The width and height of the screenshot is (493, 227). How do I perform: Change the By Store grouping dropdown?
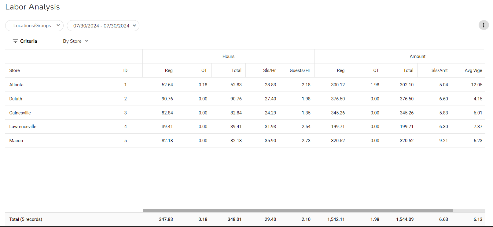click(x=75, y=41)
